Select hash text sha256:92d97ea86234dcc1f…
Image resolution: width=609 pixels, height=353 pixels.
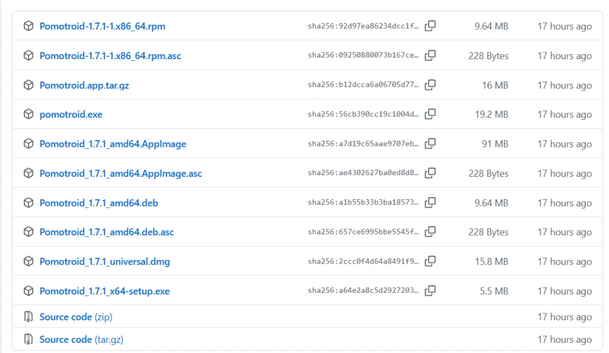coord(363,26)
